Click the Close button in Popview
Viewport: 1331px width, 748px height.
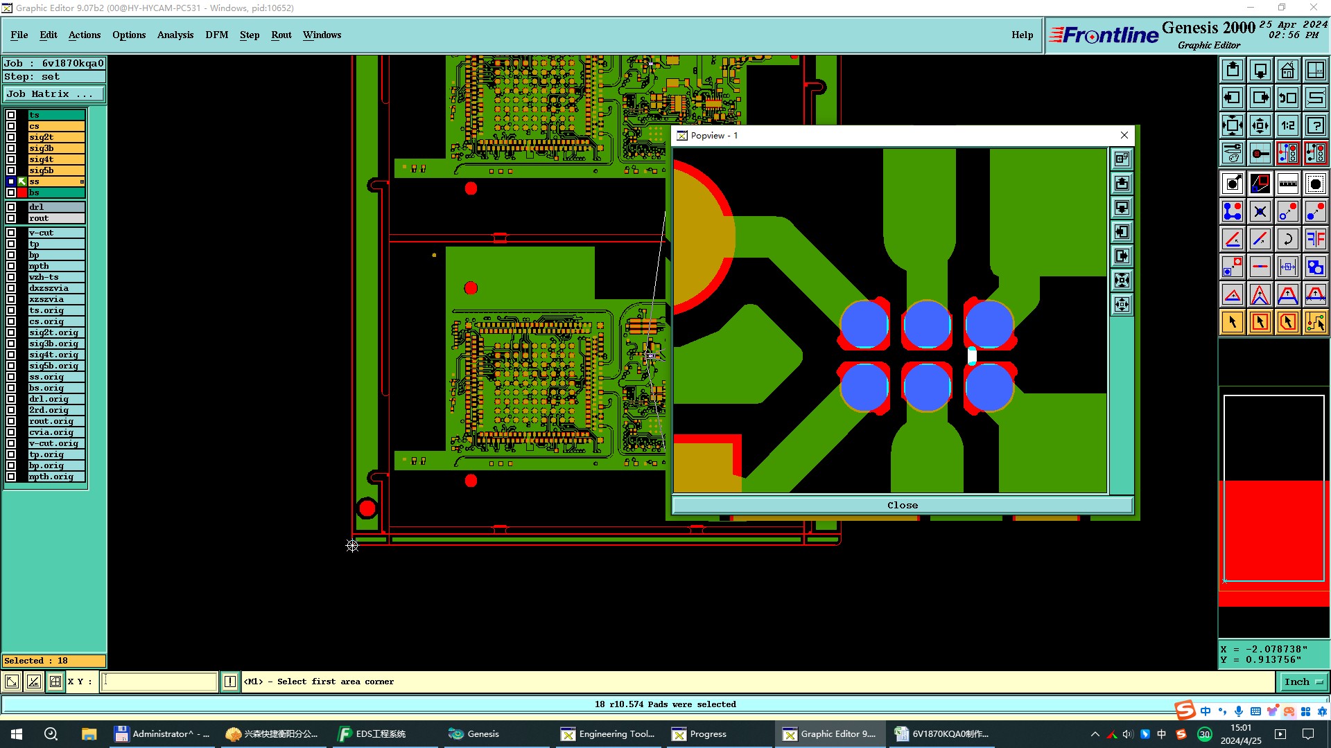[903, 506]
